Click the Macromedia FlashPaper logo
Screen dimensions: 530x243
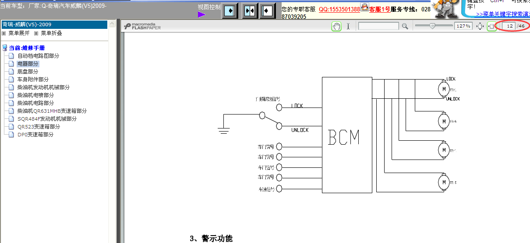pyautogui.click(x=142, y=26)
